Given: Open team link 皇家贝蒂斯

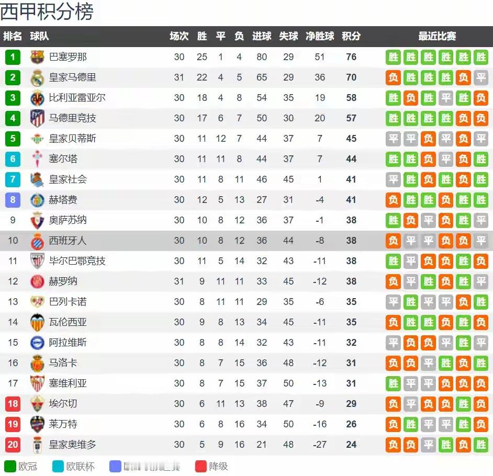Looking at the screenshot, I should coord(72,139).
